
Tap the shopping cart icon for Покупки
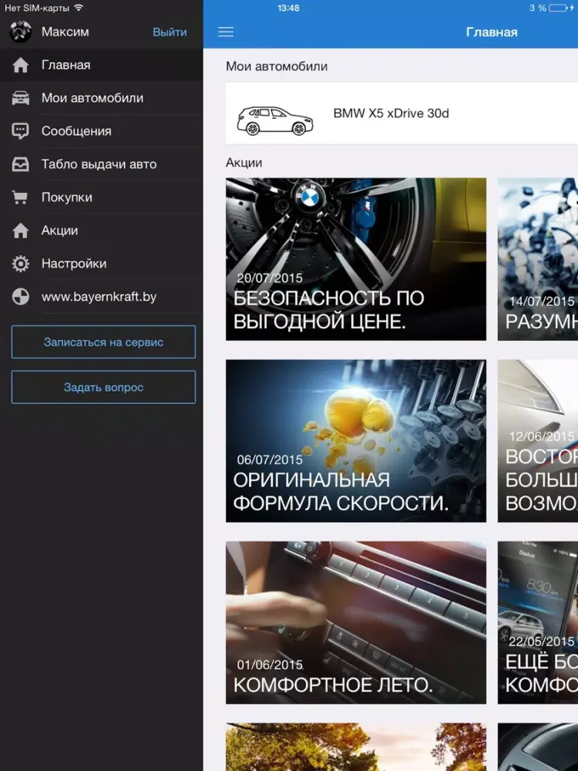pyautogui.click(x=21, y=197)
